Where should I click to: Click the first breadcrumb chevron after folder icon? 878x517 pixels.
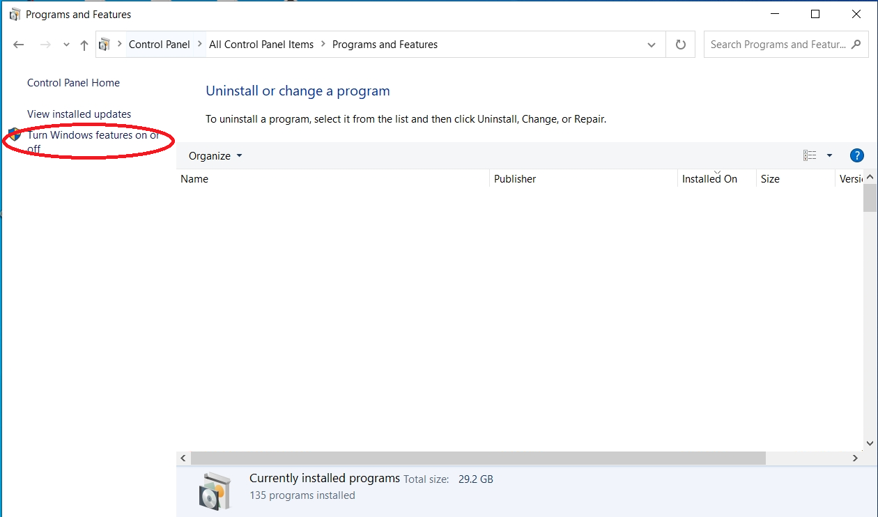(x=119, y=45)
